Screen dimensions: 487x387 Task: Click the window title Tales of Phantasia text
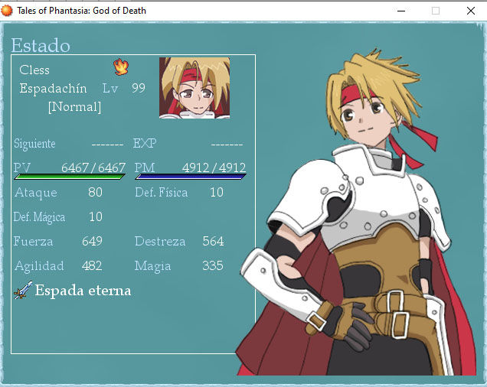(x=81, y=11)
